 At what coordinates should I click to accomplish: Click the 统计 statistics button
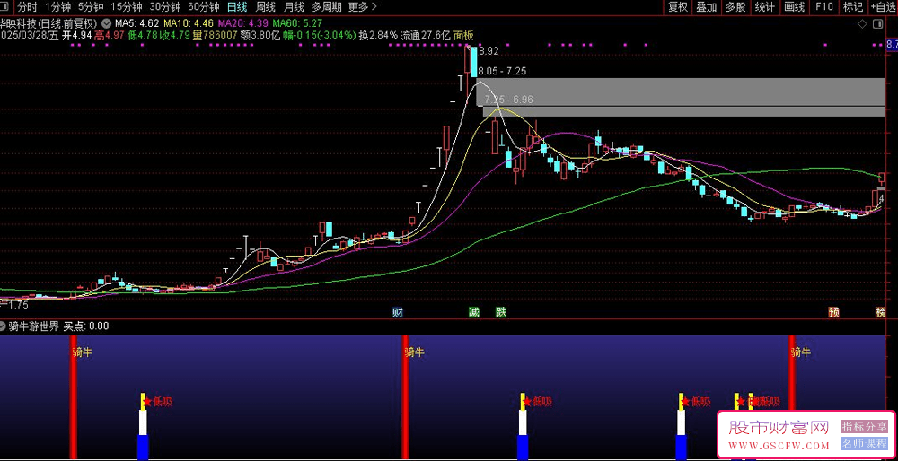click(764, 7)
